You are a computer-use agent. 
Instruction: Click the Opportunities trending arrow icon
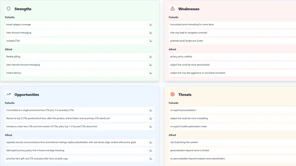pos(8,94)
